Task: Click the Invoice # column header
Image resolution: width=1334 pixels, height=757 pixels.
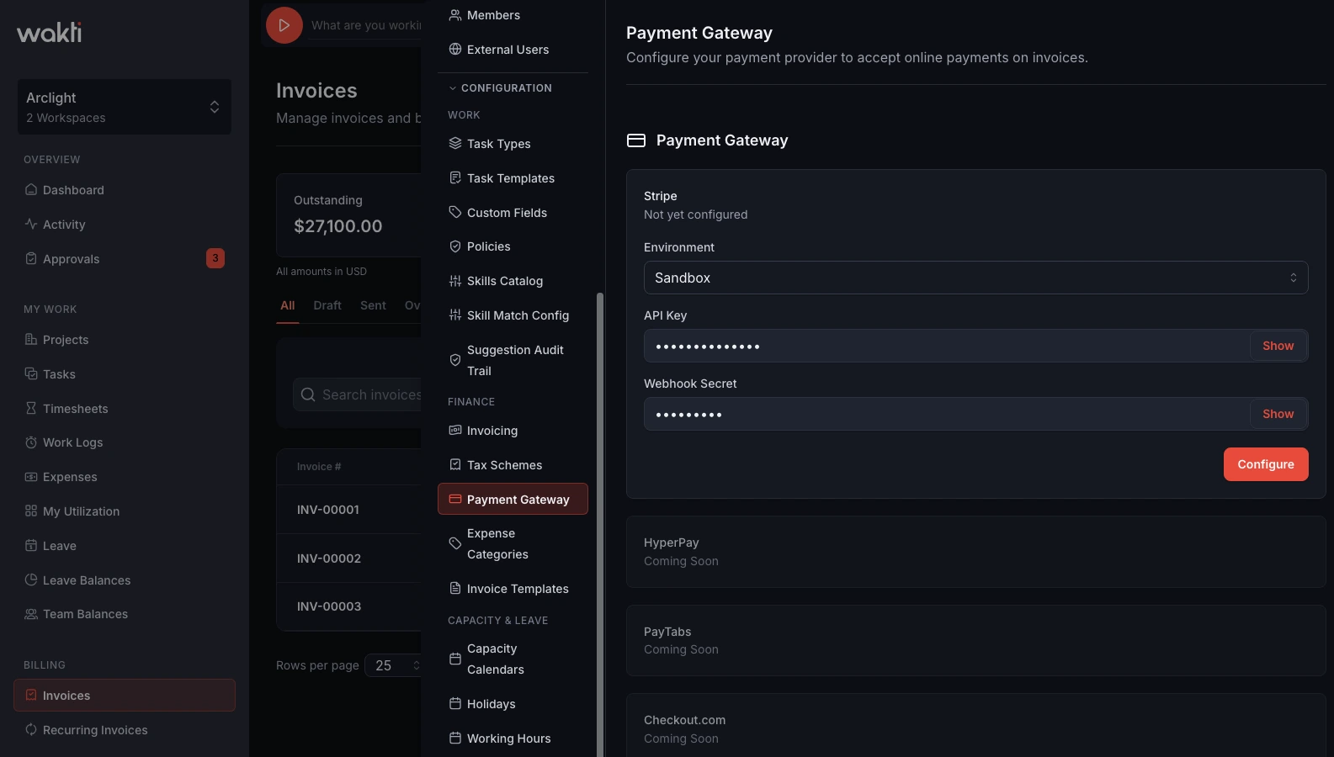Action: (x=319, y=467)
